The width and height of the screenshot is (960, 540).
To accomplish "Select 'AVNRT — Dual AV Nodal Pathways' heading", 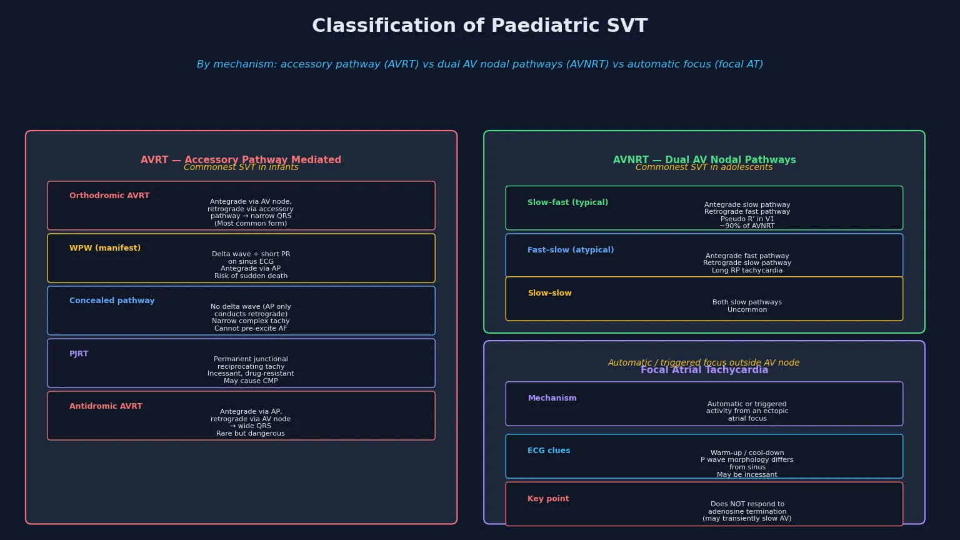I will point(704,160).
